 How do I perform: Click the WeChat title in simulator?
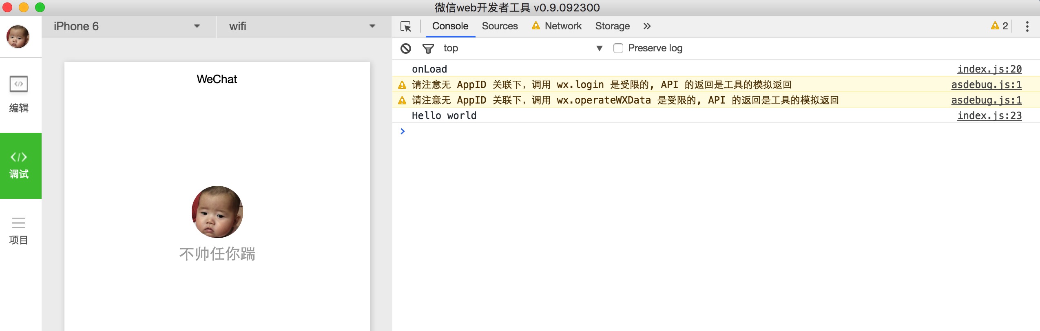pos(217,79)
